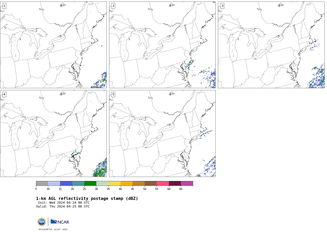Click the brown 50-55 dBZ swatch
The image size is (327, 232).
click(x=150, y=184)
